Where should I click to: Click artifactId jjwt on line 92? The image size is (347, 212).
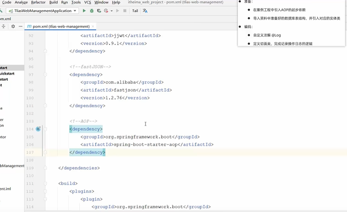tap(121, 35)
